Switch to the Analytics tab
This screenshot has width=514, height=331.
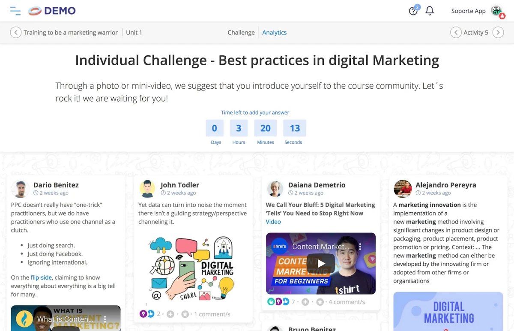pos(275,33)
